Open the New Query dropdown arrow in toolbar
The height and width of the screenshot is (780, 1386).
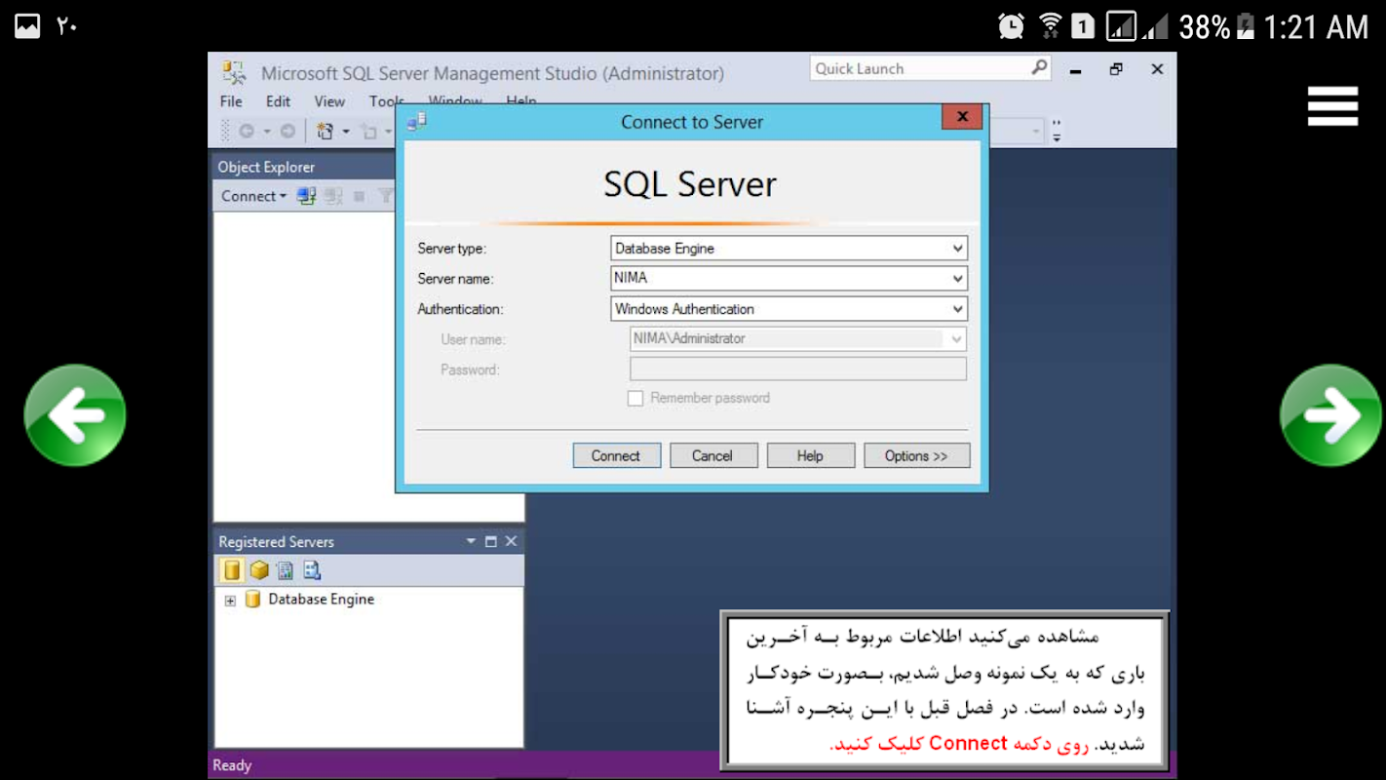pyautogui.click(x=345, y=131)
